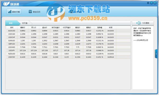Select the GBPUSD currency row
The height and width of the screenshot is (95, 159).
point(68,44)
